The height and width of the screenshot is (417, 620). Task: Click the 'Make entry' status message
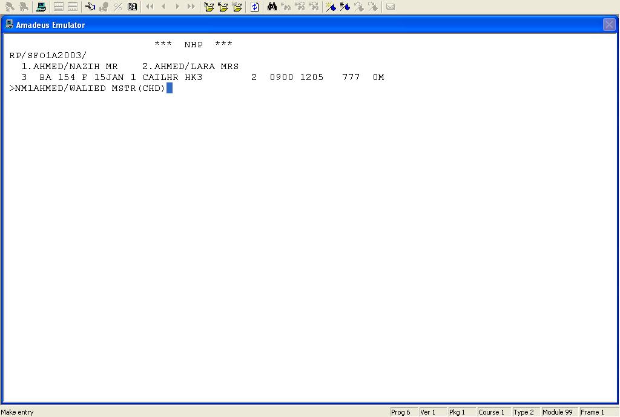(x=18, y=412)
